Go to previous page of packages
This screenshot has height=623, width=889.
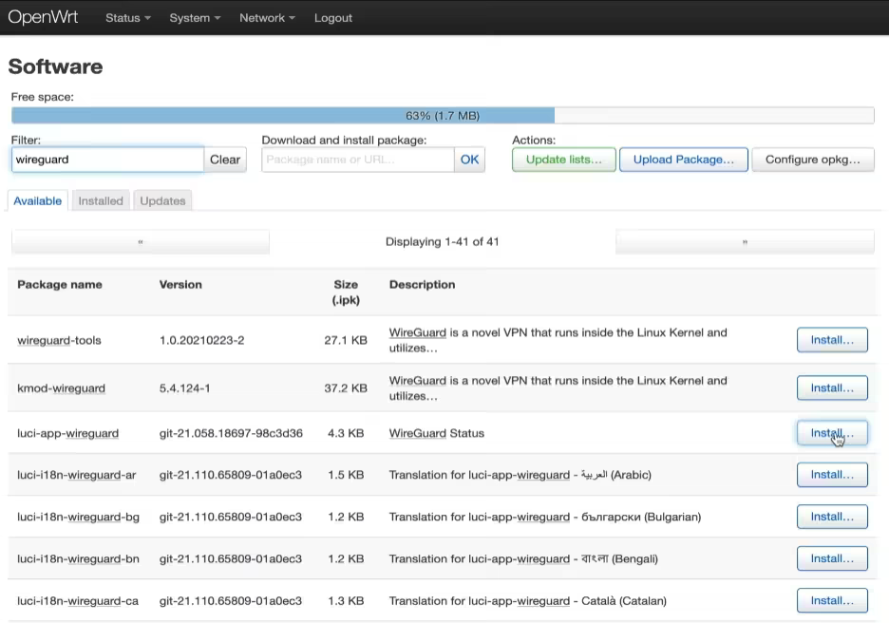point(141,242)
